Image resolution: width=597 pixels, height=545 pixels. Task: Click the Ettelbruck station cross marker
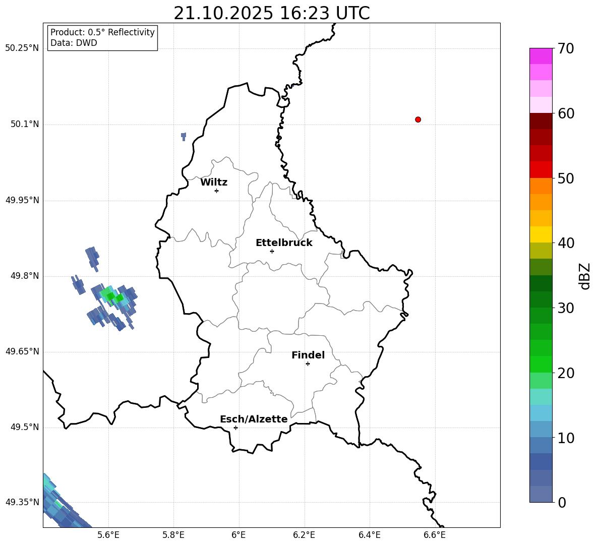[272, 251]
